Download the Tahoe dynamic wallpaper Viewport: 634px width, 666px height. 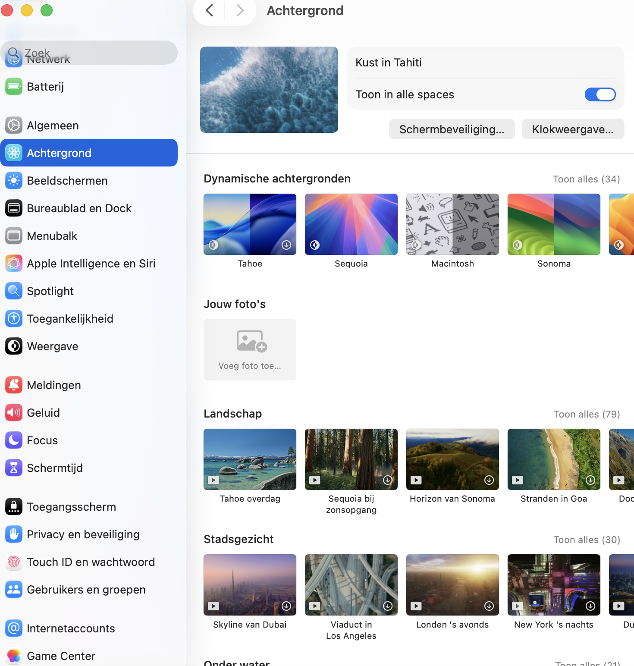286,245
